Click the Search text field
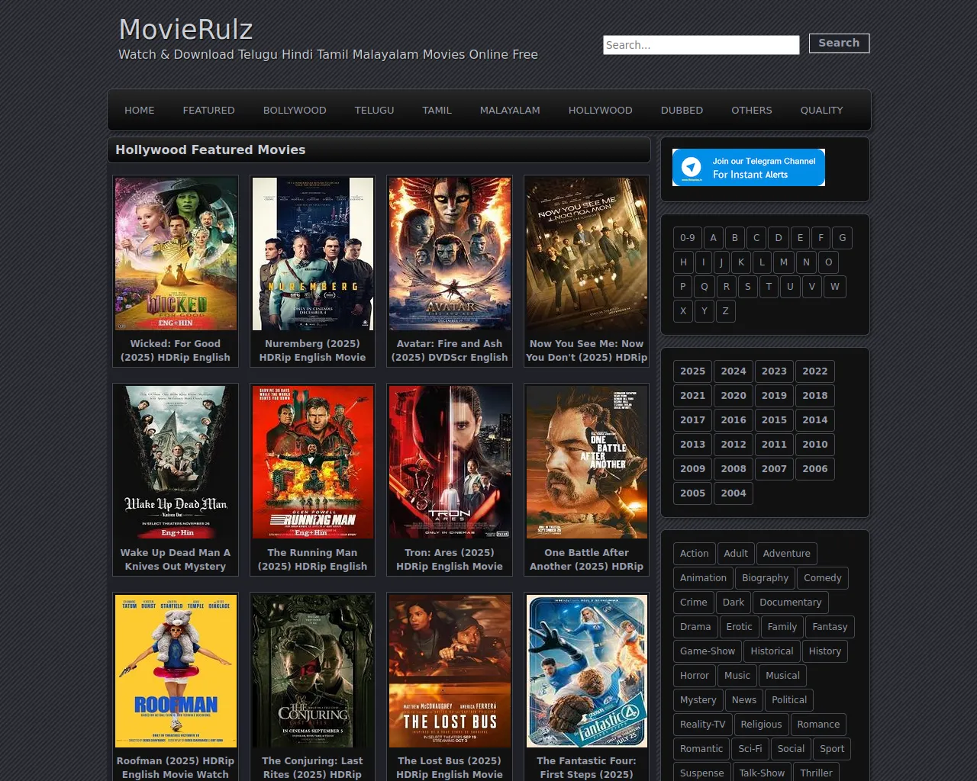Image resolution: width=977 pixels, height=781 pixels. (x=701, y=45)
